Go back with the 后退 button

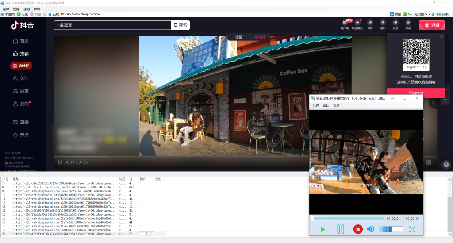coord(23,14)
